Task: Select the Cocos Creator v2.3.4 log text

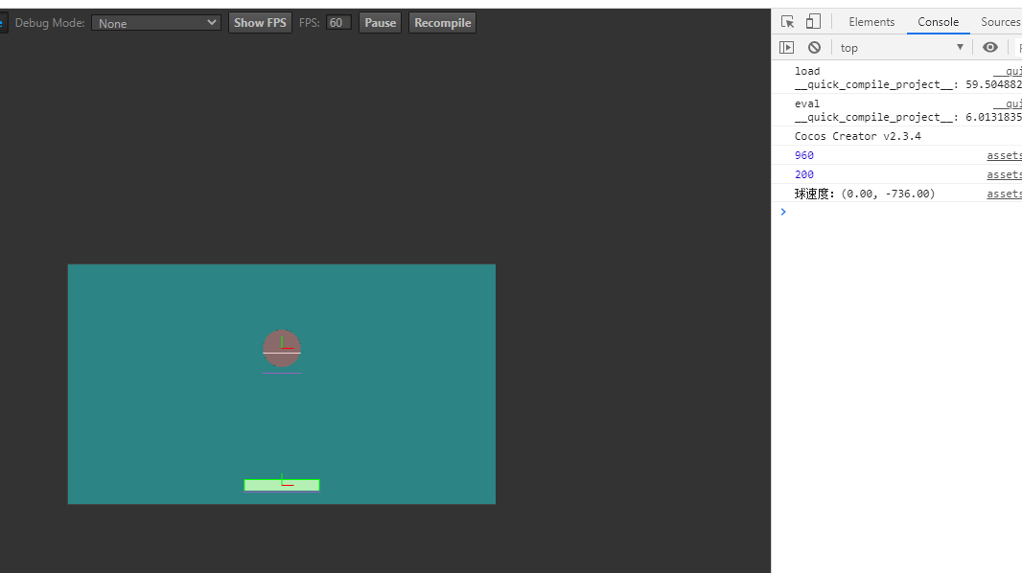Action: click(858, 136)
